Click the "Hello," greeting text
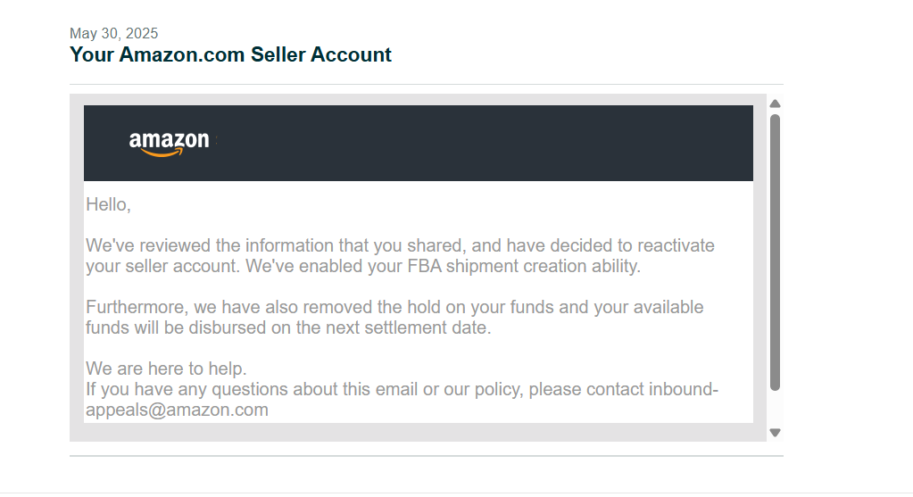This screenshot has width=913, height=497. (108, 204)
